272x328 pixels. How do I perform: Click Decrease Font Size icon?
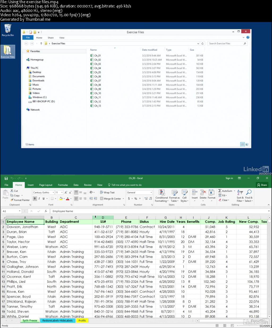[70, 193]
